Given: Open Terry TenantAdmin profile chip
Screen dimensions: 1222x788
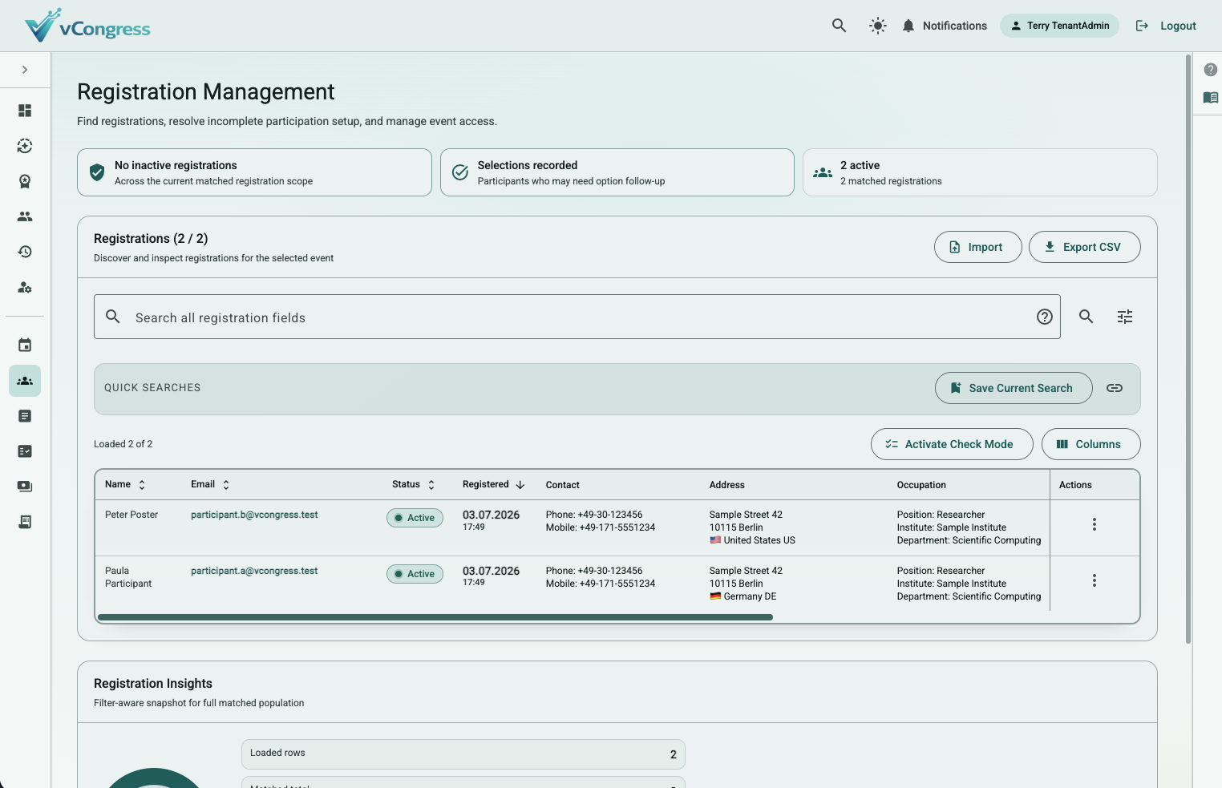Looking at the screenshot, I should (x=1059, y=26).
